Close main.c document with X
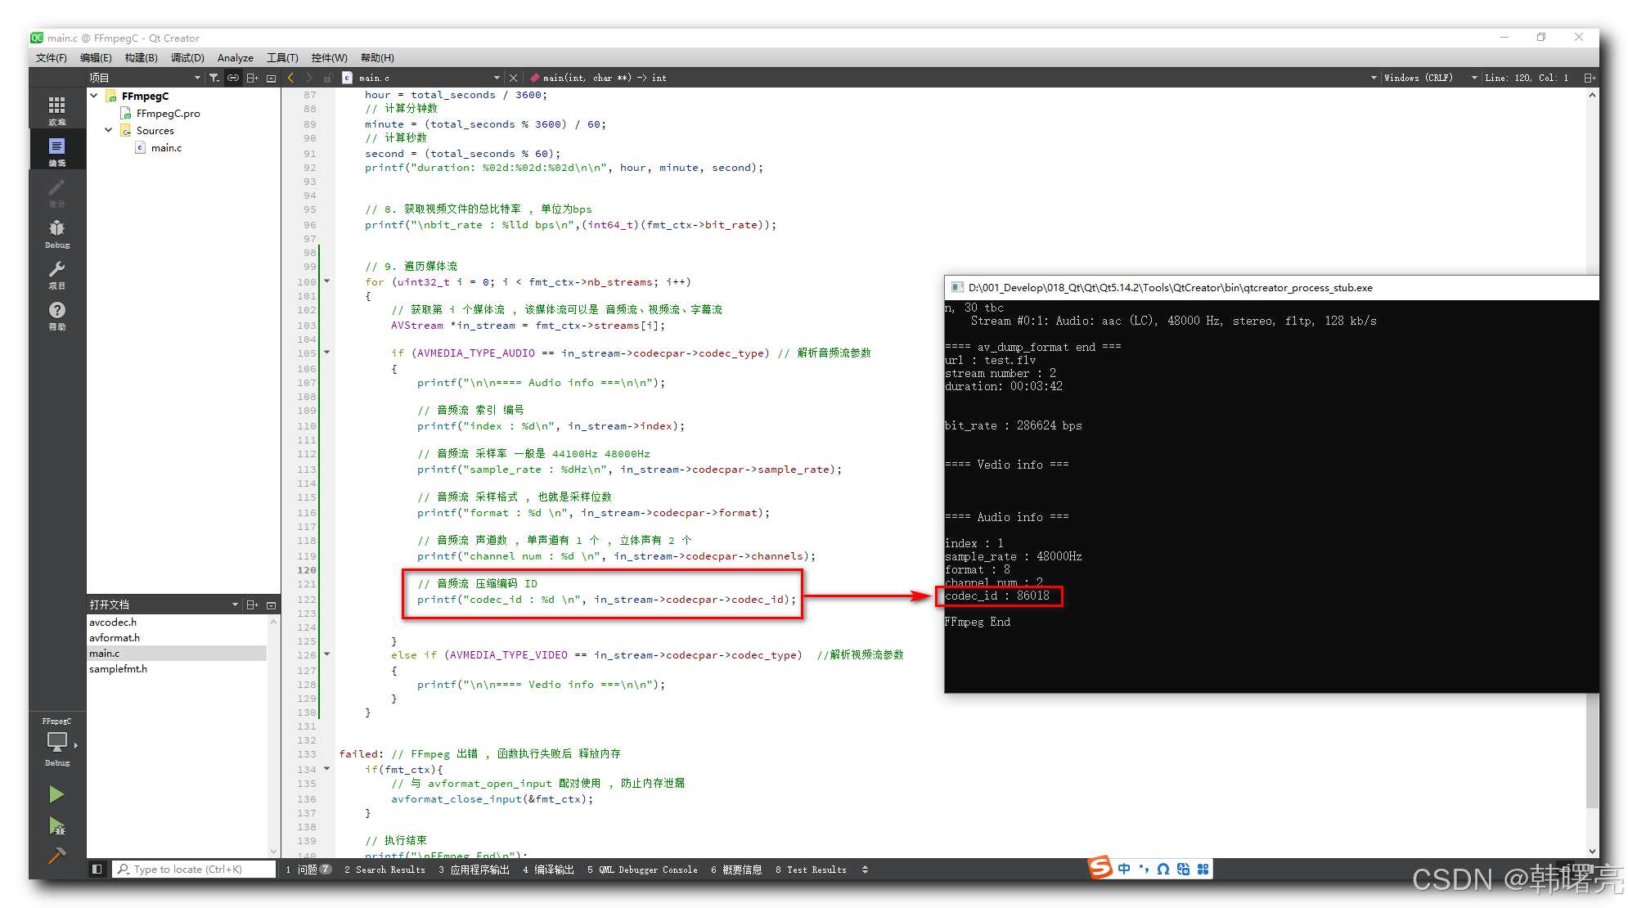This screenshot has width=1628, height=908. pos(513,78)
